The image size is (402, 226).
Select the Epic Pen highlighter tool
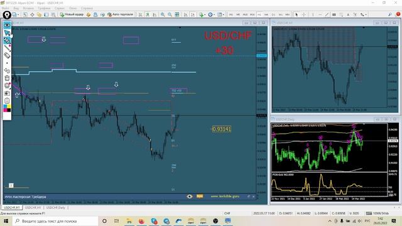(7, 40)
